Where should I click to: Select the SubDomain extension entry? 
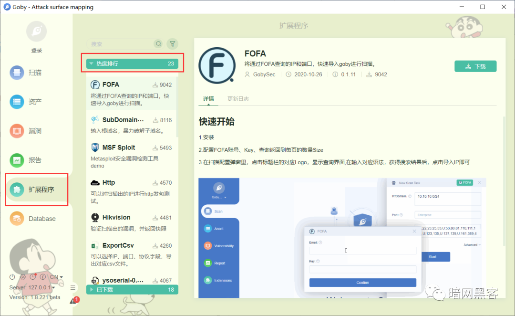click(132, 125)
